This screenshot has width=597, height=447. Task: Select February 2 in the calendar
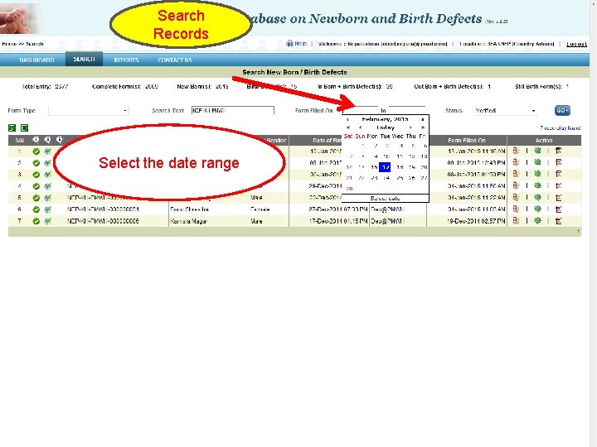click(376, 146)
